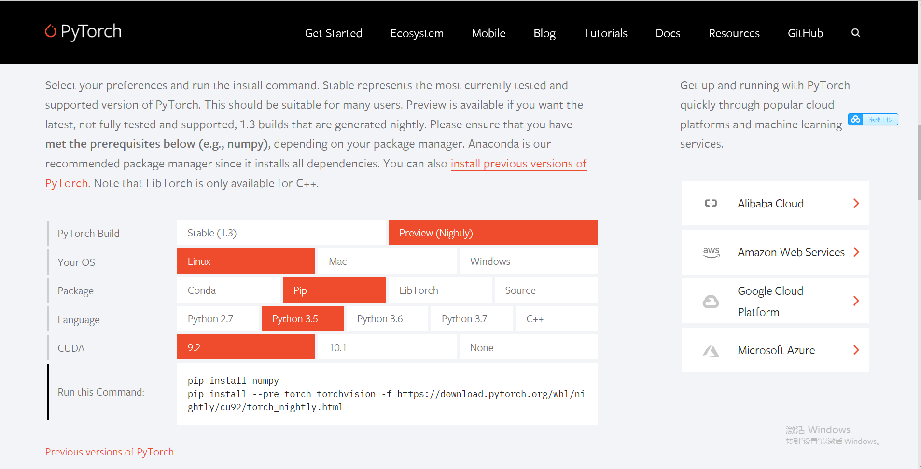Screen dimensions: 921x469
Task: Pick Python 3.6 language
Action: [x=387, y=318]
